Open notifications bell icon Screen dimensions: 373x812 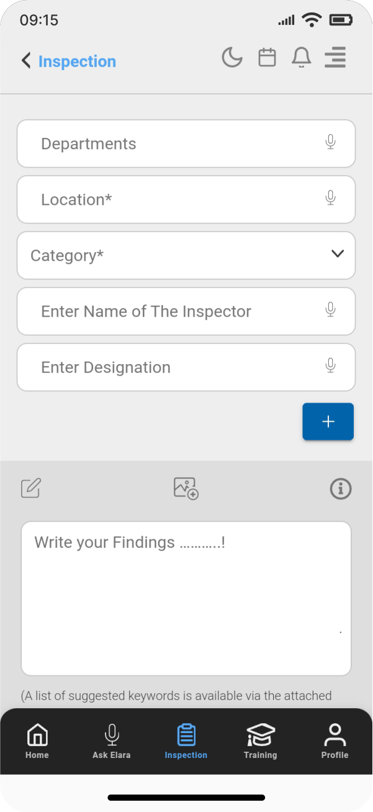point(301,58)
